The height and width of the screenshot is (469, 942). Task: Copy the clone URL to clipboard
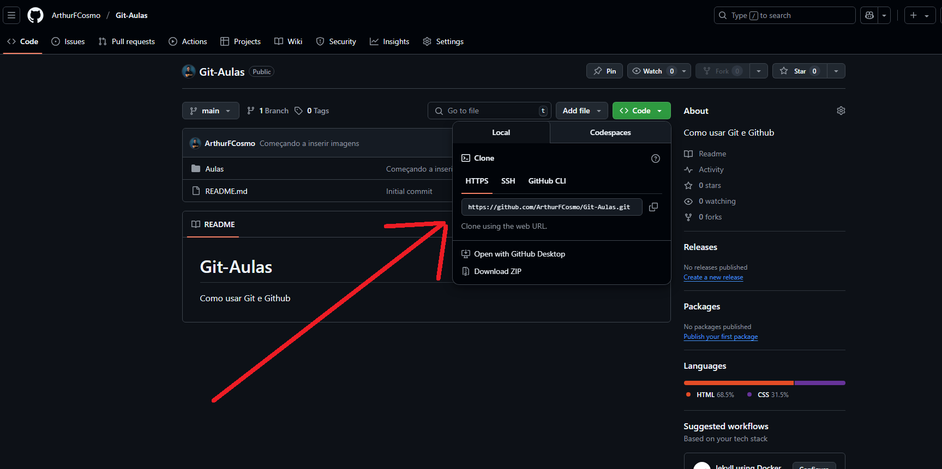(653, 207)
